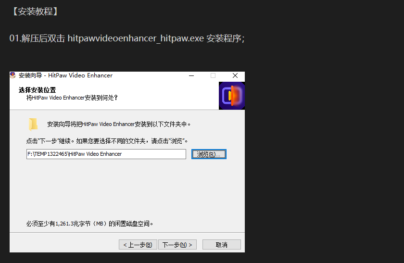The width and height of the screenshot is (404, 263).
Task: Click text 安装向导将把HitPaw Video Enhancer安装到以下文件夹中
Action: coord(119,124)
